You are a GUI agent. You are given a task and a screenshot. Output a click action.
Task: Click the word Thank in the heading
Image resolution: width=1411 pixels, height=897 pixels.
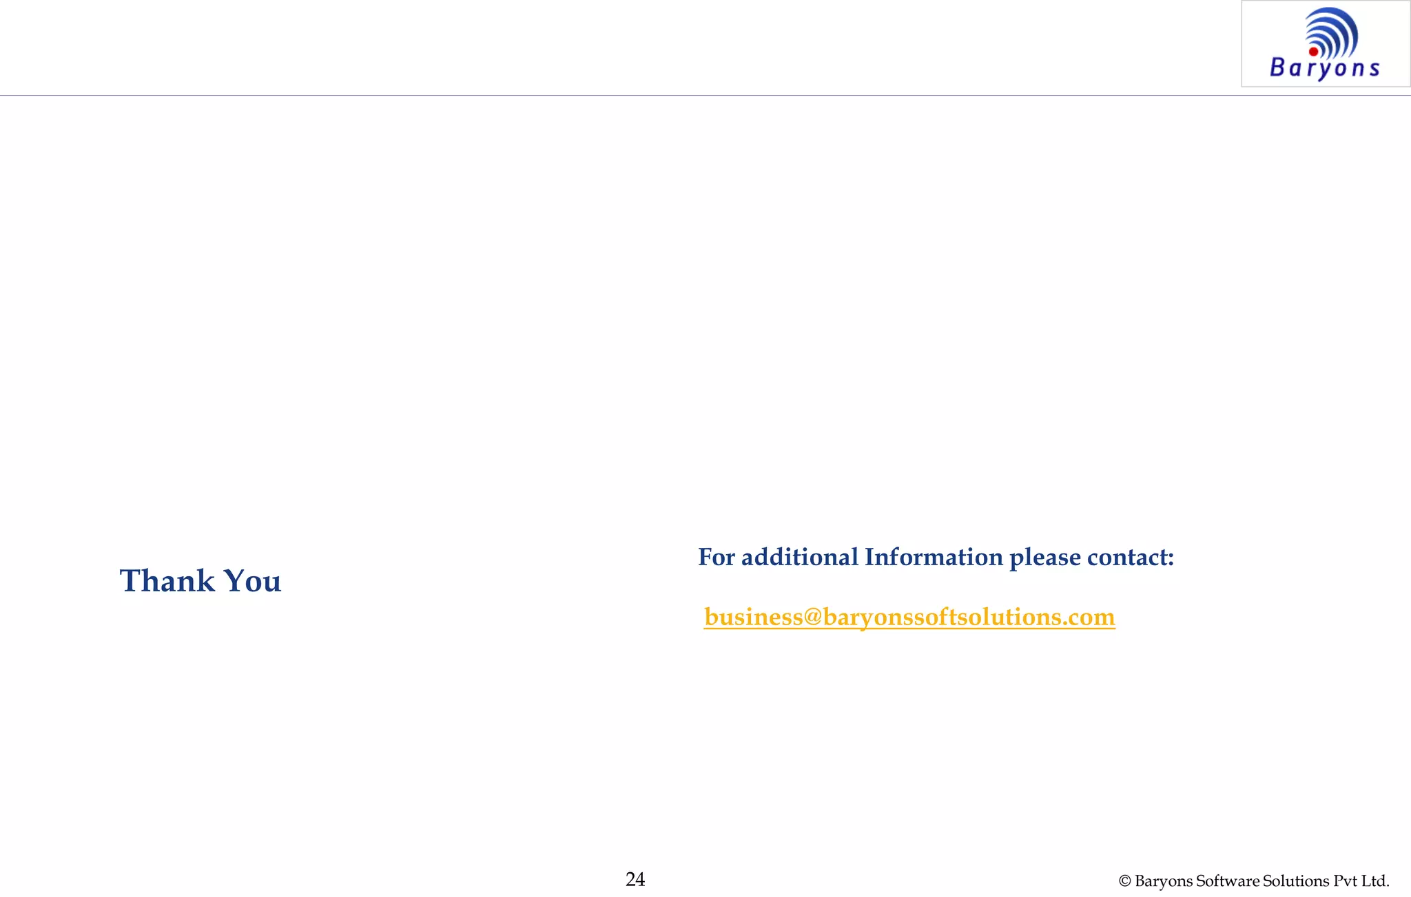[x=167, y=581]
